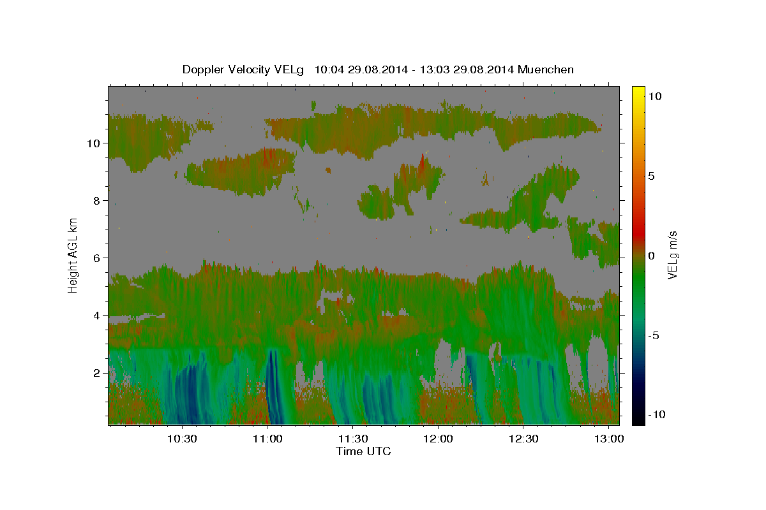Image resolution: width=766 pixels, height=510 pixels.
Task: Click the height axis label '10'
Action: point(94,143)
